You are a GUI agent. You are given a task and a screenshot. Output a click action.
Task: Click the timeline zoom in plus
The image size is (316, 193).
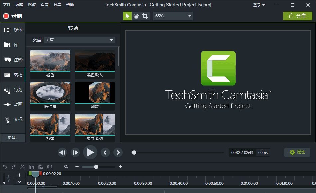(121, 167)
